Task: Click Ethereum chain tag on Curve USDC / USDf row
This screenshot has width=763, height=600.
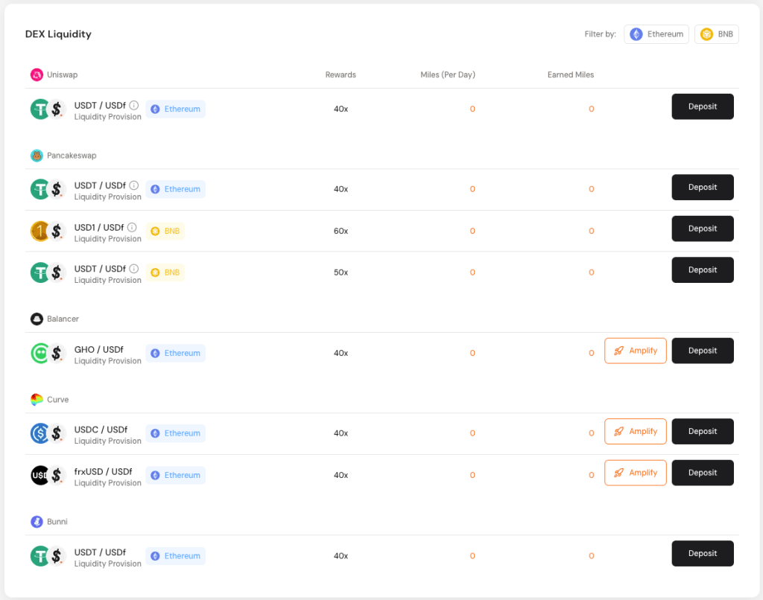Action: [175, 433]
